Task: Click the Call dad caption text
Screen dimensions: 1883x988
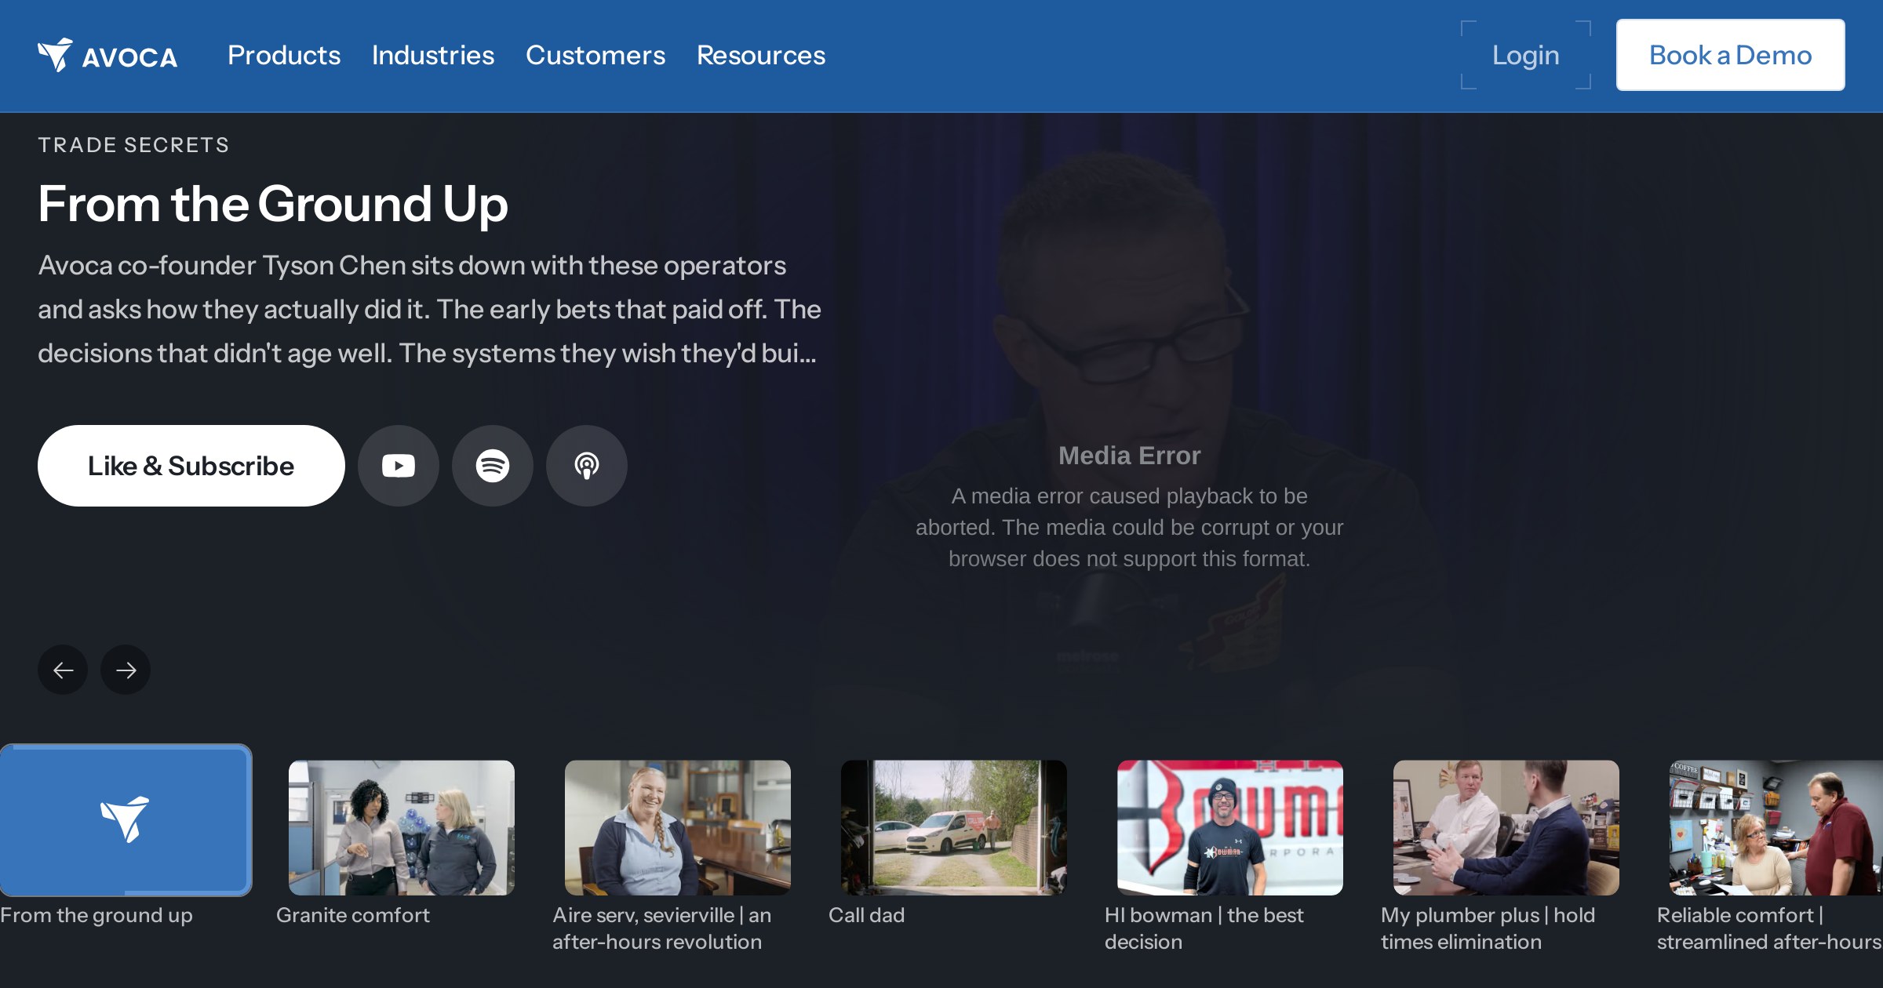Action: point(867,915)
